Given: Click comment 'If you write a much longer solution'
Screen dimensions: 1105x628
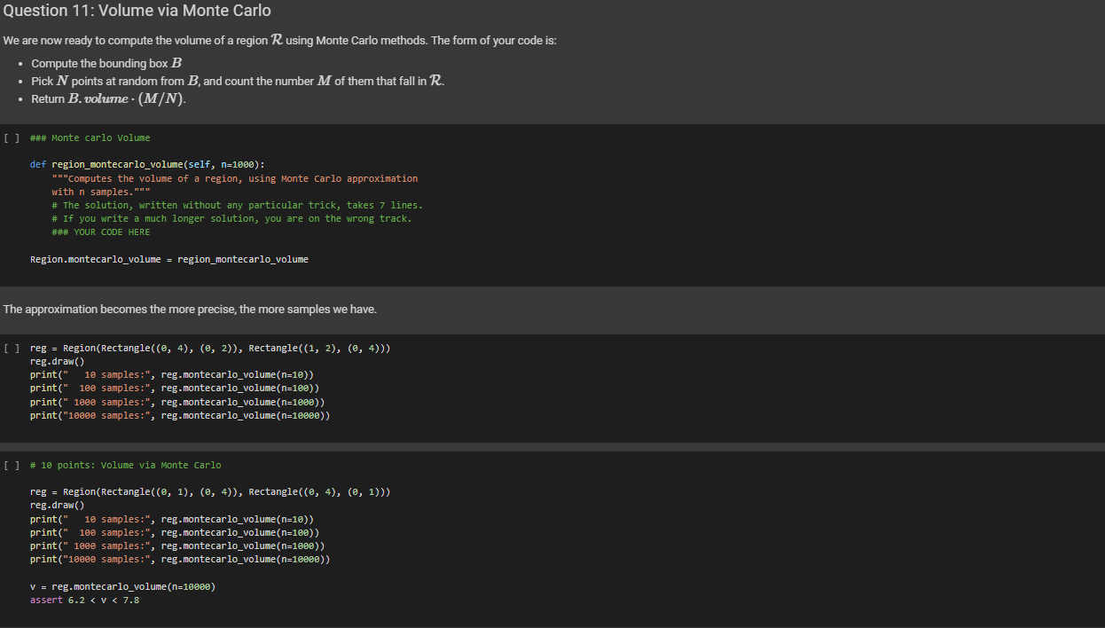Looking at the screenshot, I should [231, 218].
